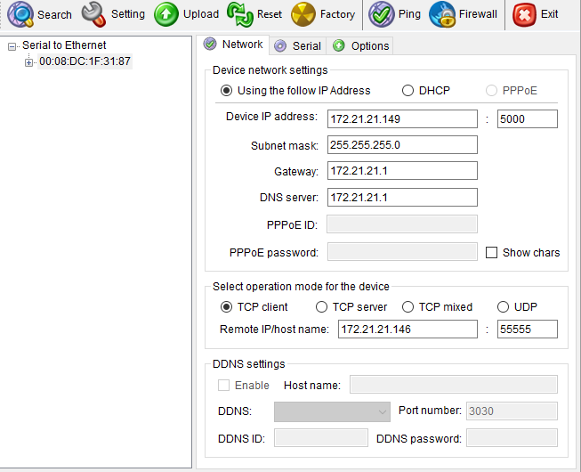Select the DHCP radio button

[408, 91]
